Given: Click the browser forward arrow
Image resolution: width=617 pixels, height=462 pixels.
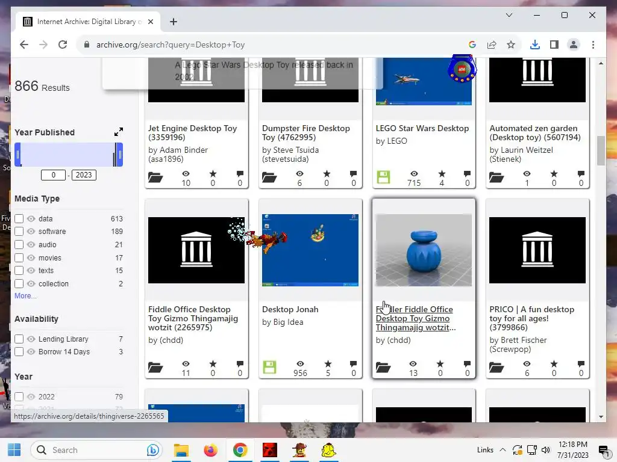Looking at the screenshot, I should [43, 45].
